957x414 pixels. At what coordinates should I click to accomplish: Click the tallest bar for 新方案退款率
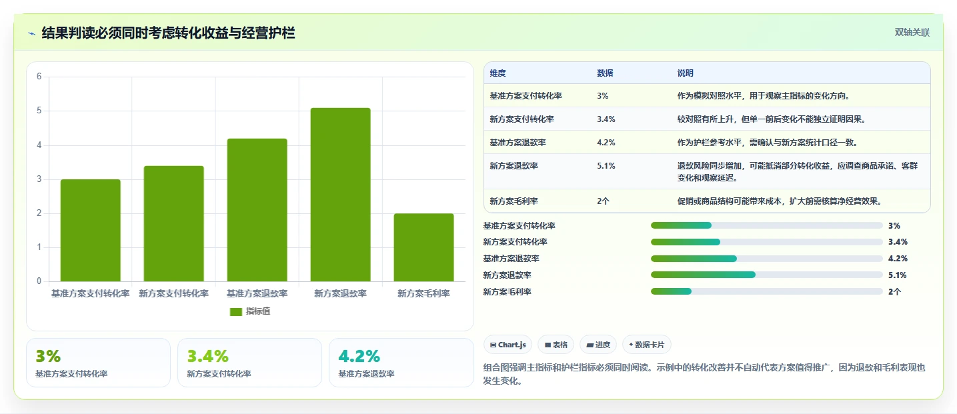341,195
